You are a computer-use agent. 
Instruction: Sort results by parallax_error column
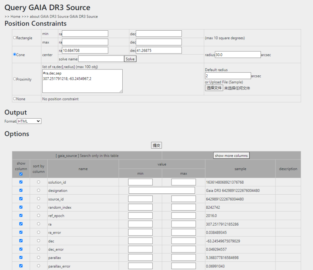(x=38, y=266)
